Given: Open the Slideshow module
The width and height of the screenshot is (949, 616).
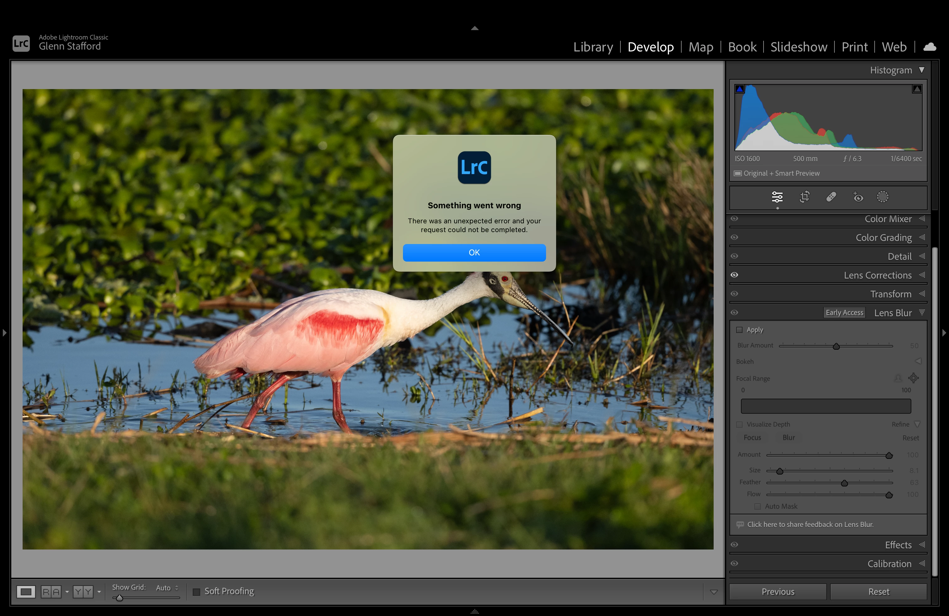Looking at the screenshot, I should (799, 47).
